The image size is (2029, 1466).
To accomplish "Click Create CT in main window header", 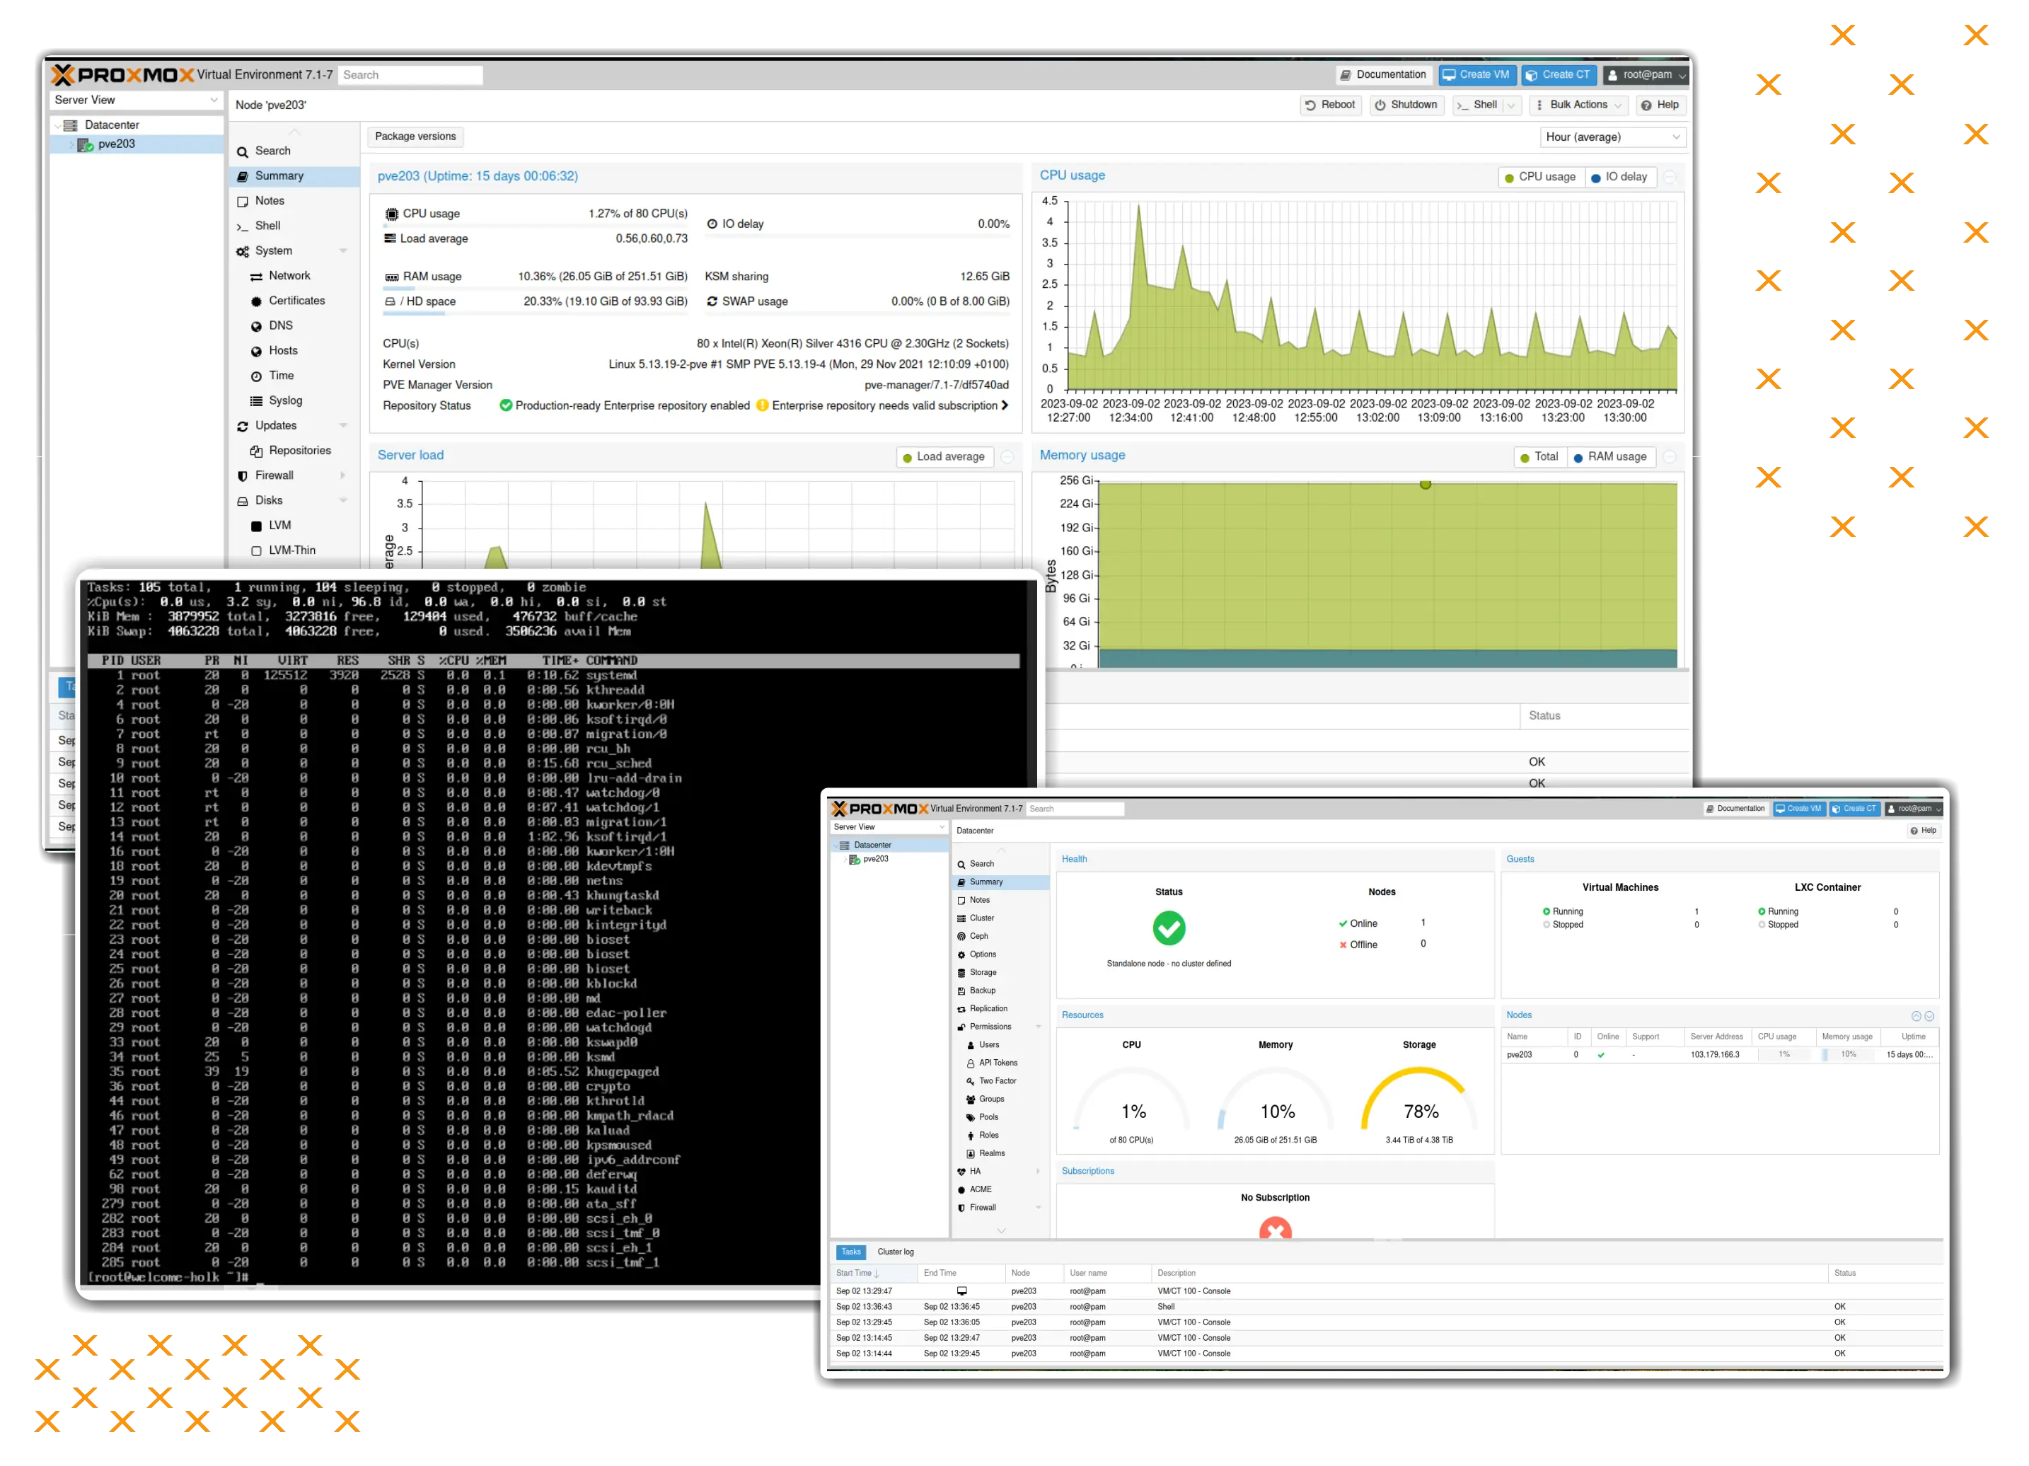I will pos(1558,74).
